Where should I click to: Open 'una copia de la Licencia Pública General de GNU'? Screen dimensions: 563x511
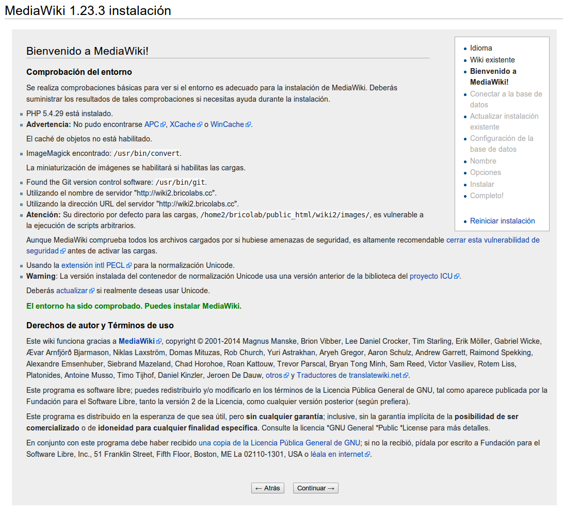279,443
